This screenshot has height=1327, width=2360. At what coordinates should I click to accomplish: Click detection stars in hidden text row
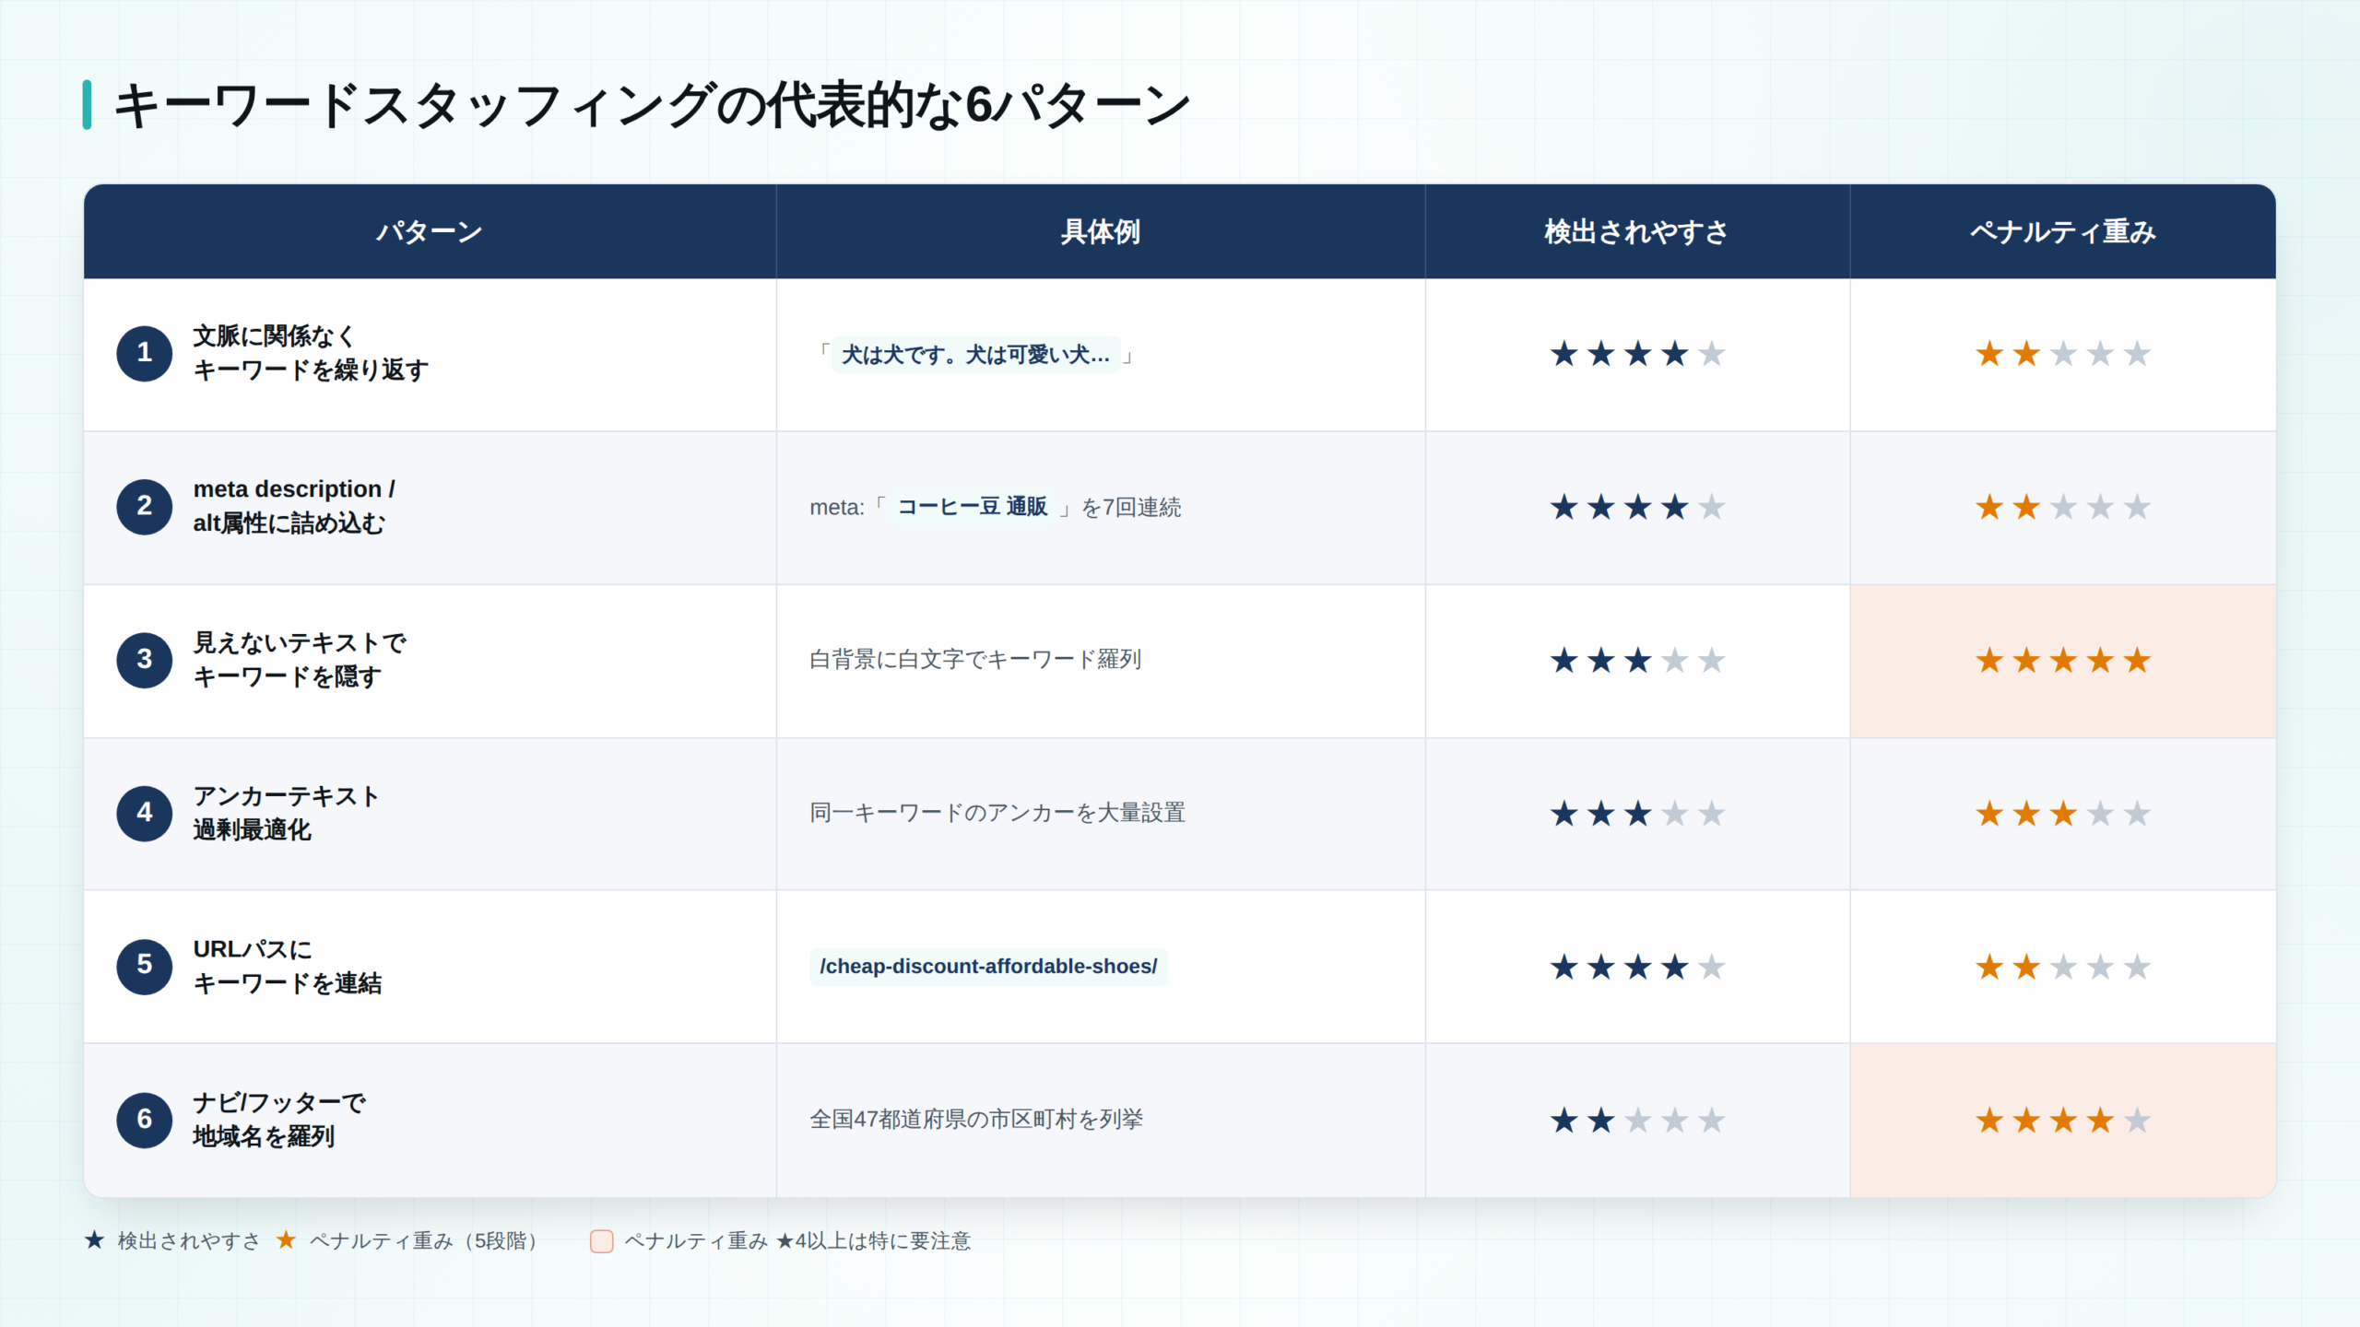click(1637, 661)
